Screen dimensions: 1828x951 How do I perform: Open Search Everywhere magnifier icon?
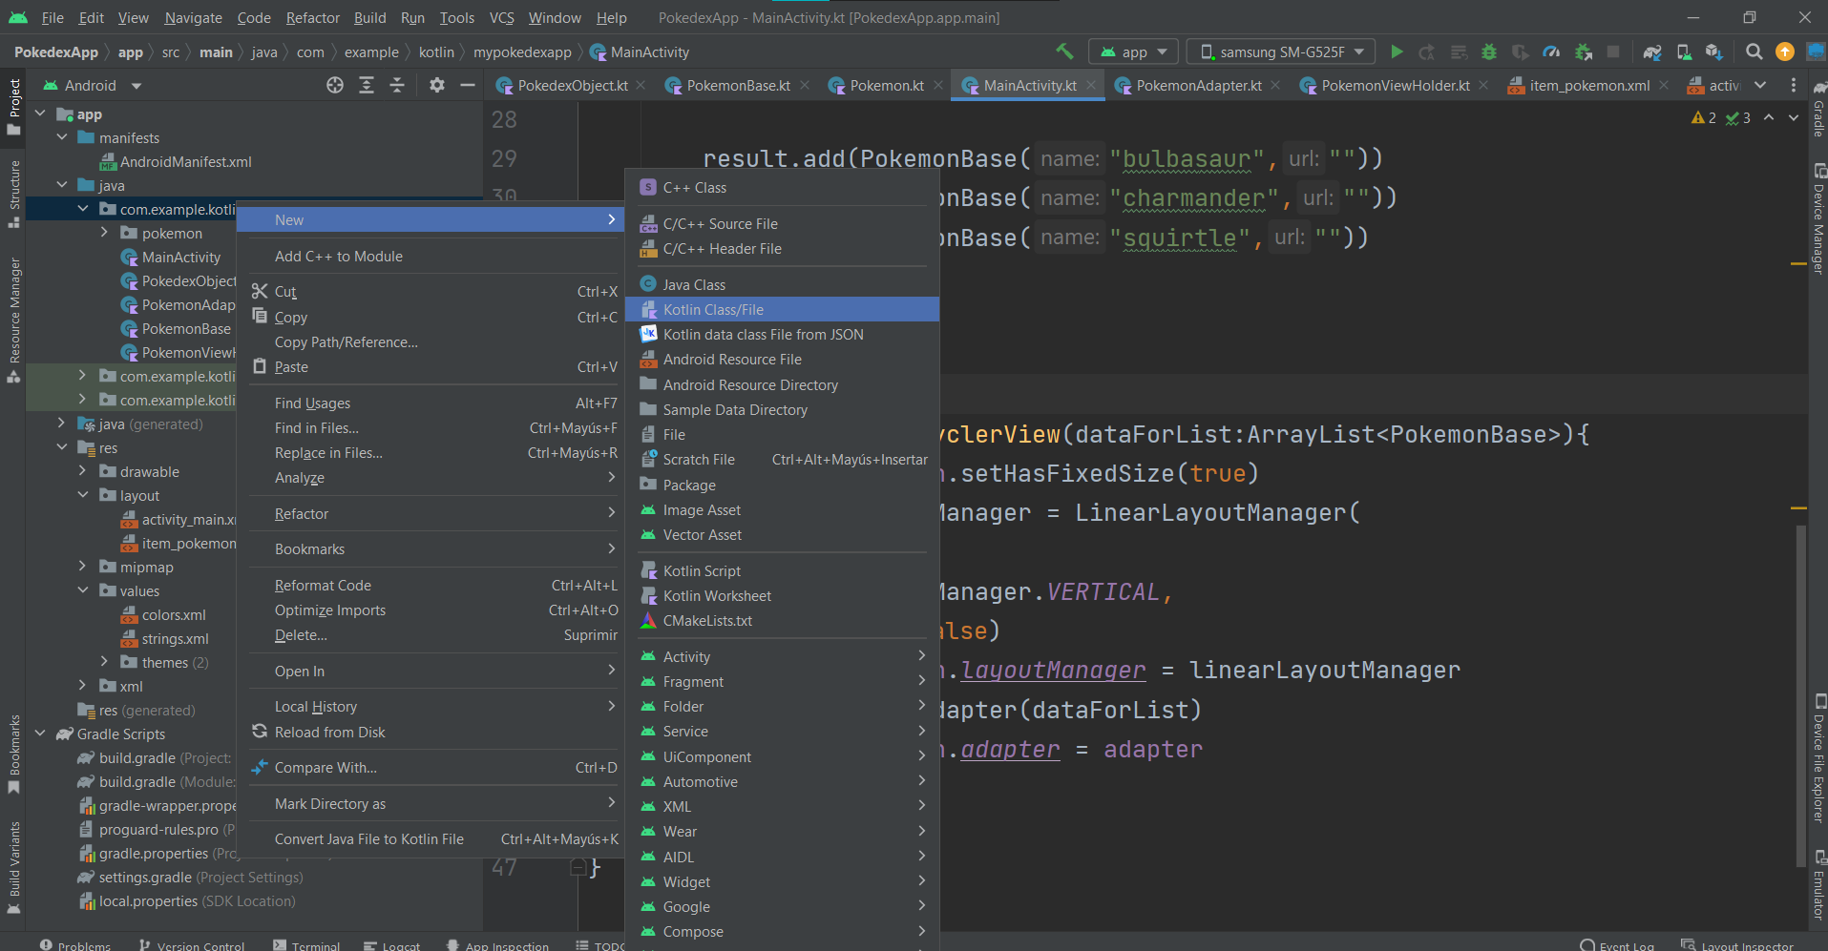(x=1754, y=52)
